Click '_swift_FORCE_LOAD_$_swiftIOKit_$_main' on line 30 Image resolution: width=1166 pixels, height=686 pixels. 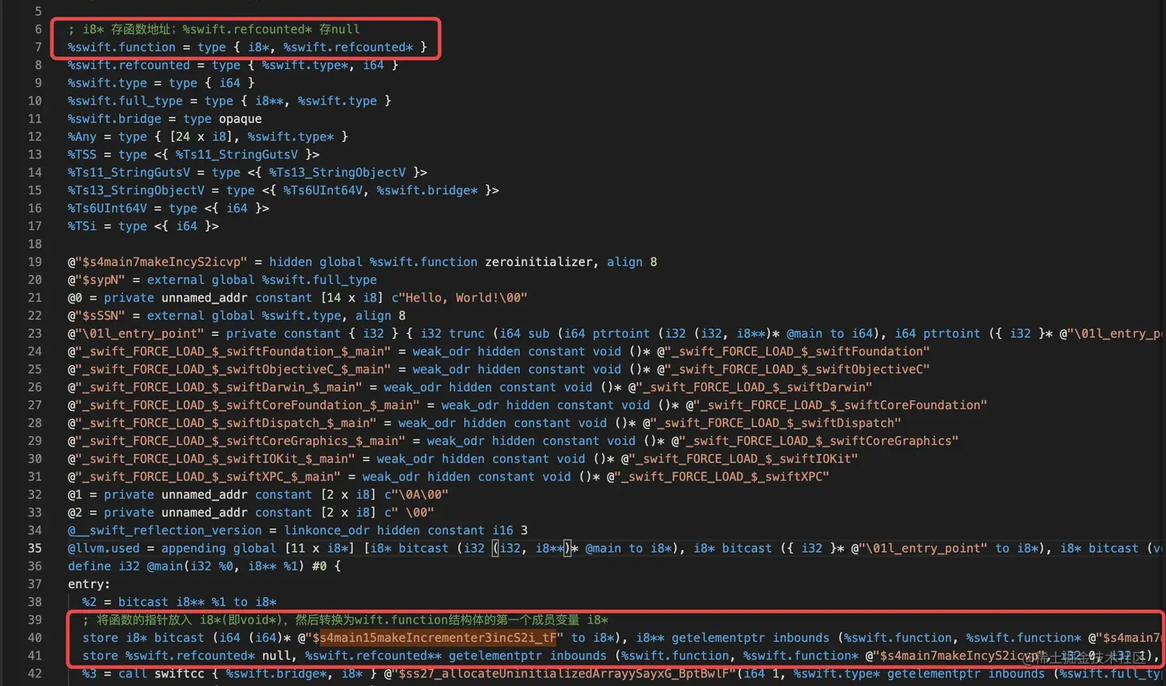215,459
